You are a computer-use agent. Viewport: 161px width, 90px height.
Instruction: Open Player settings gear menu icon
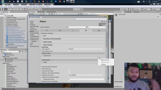106,21
